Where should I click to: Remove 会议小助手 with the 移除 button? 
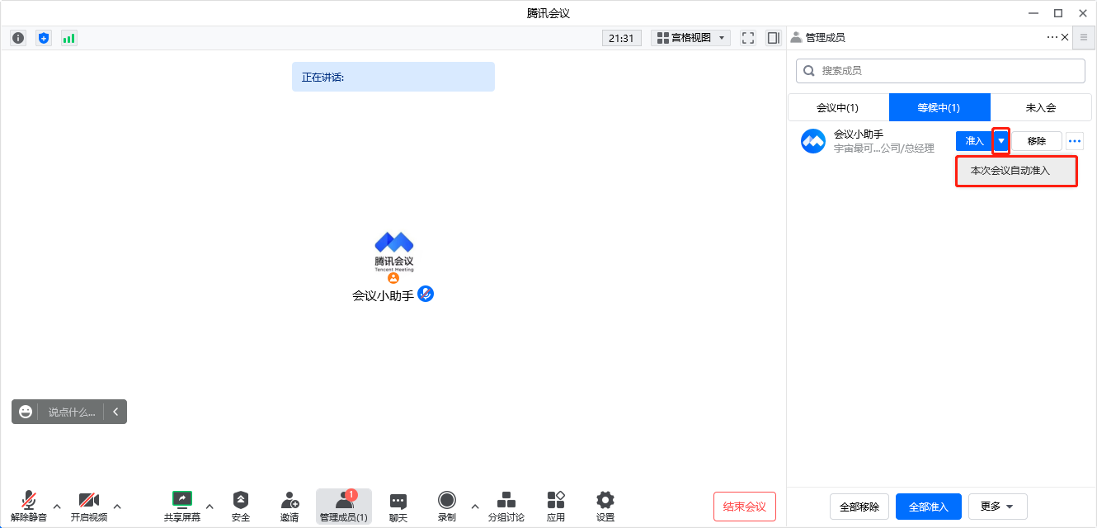[x=1037, y=141]
